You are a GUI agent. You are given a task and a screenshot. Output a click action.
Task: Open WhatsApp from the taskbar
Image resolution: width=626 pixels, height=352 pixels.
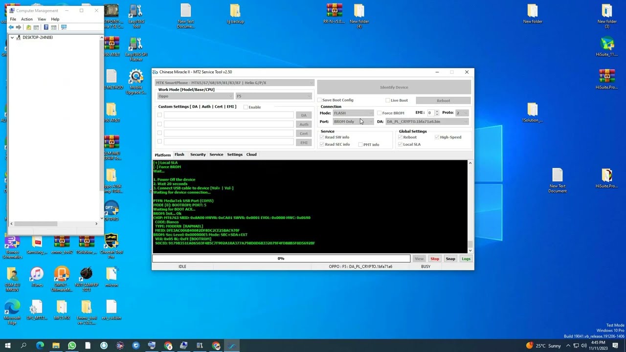pos(72,346)
